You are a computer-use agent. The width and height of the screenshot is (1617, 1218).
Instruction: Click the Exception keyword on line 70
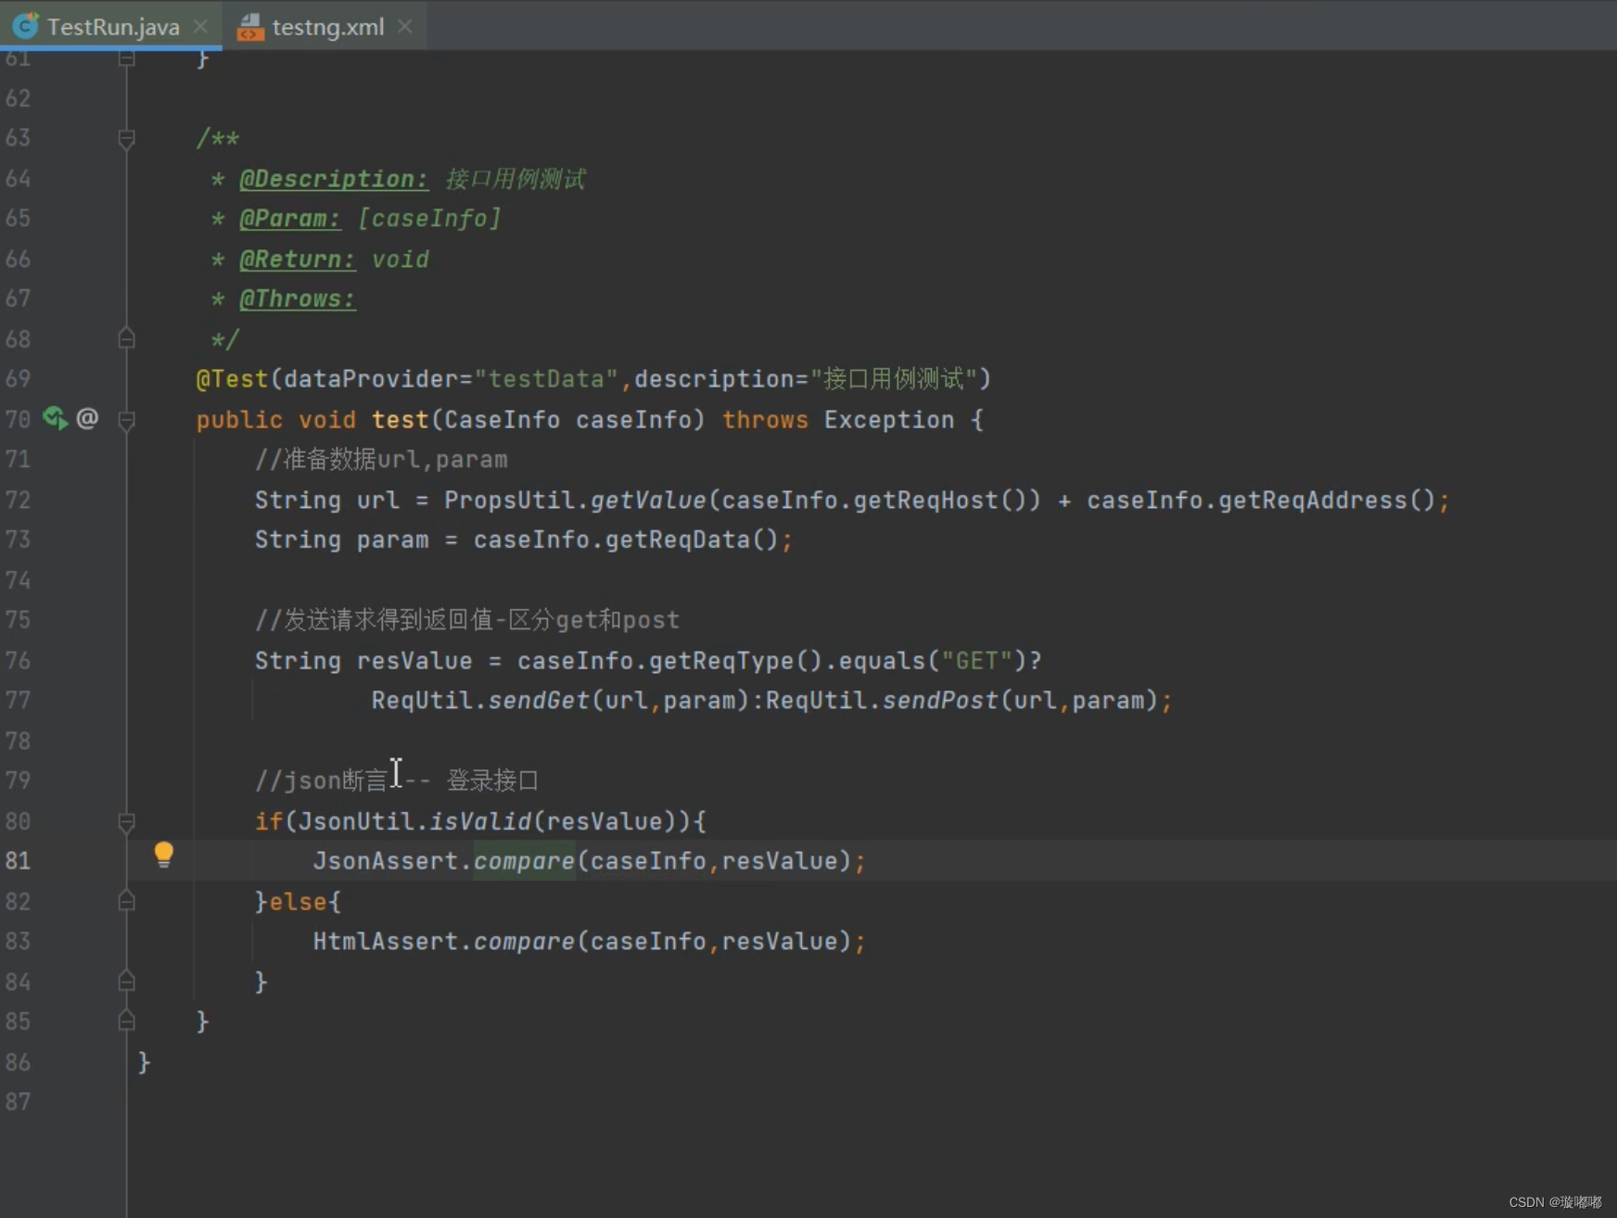coord(888,420)
